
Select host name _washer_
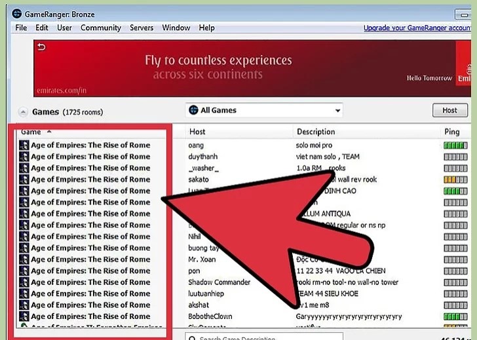[204, 168]
